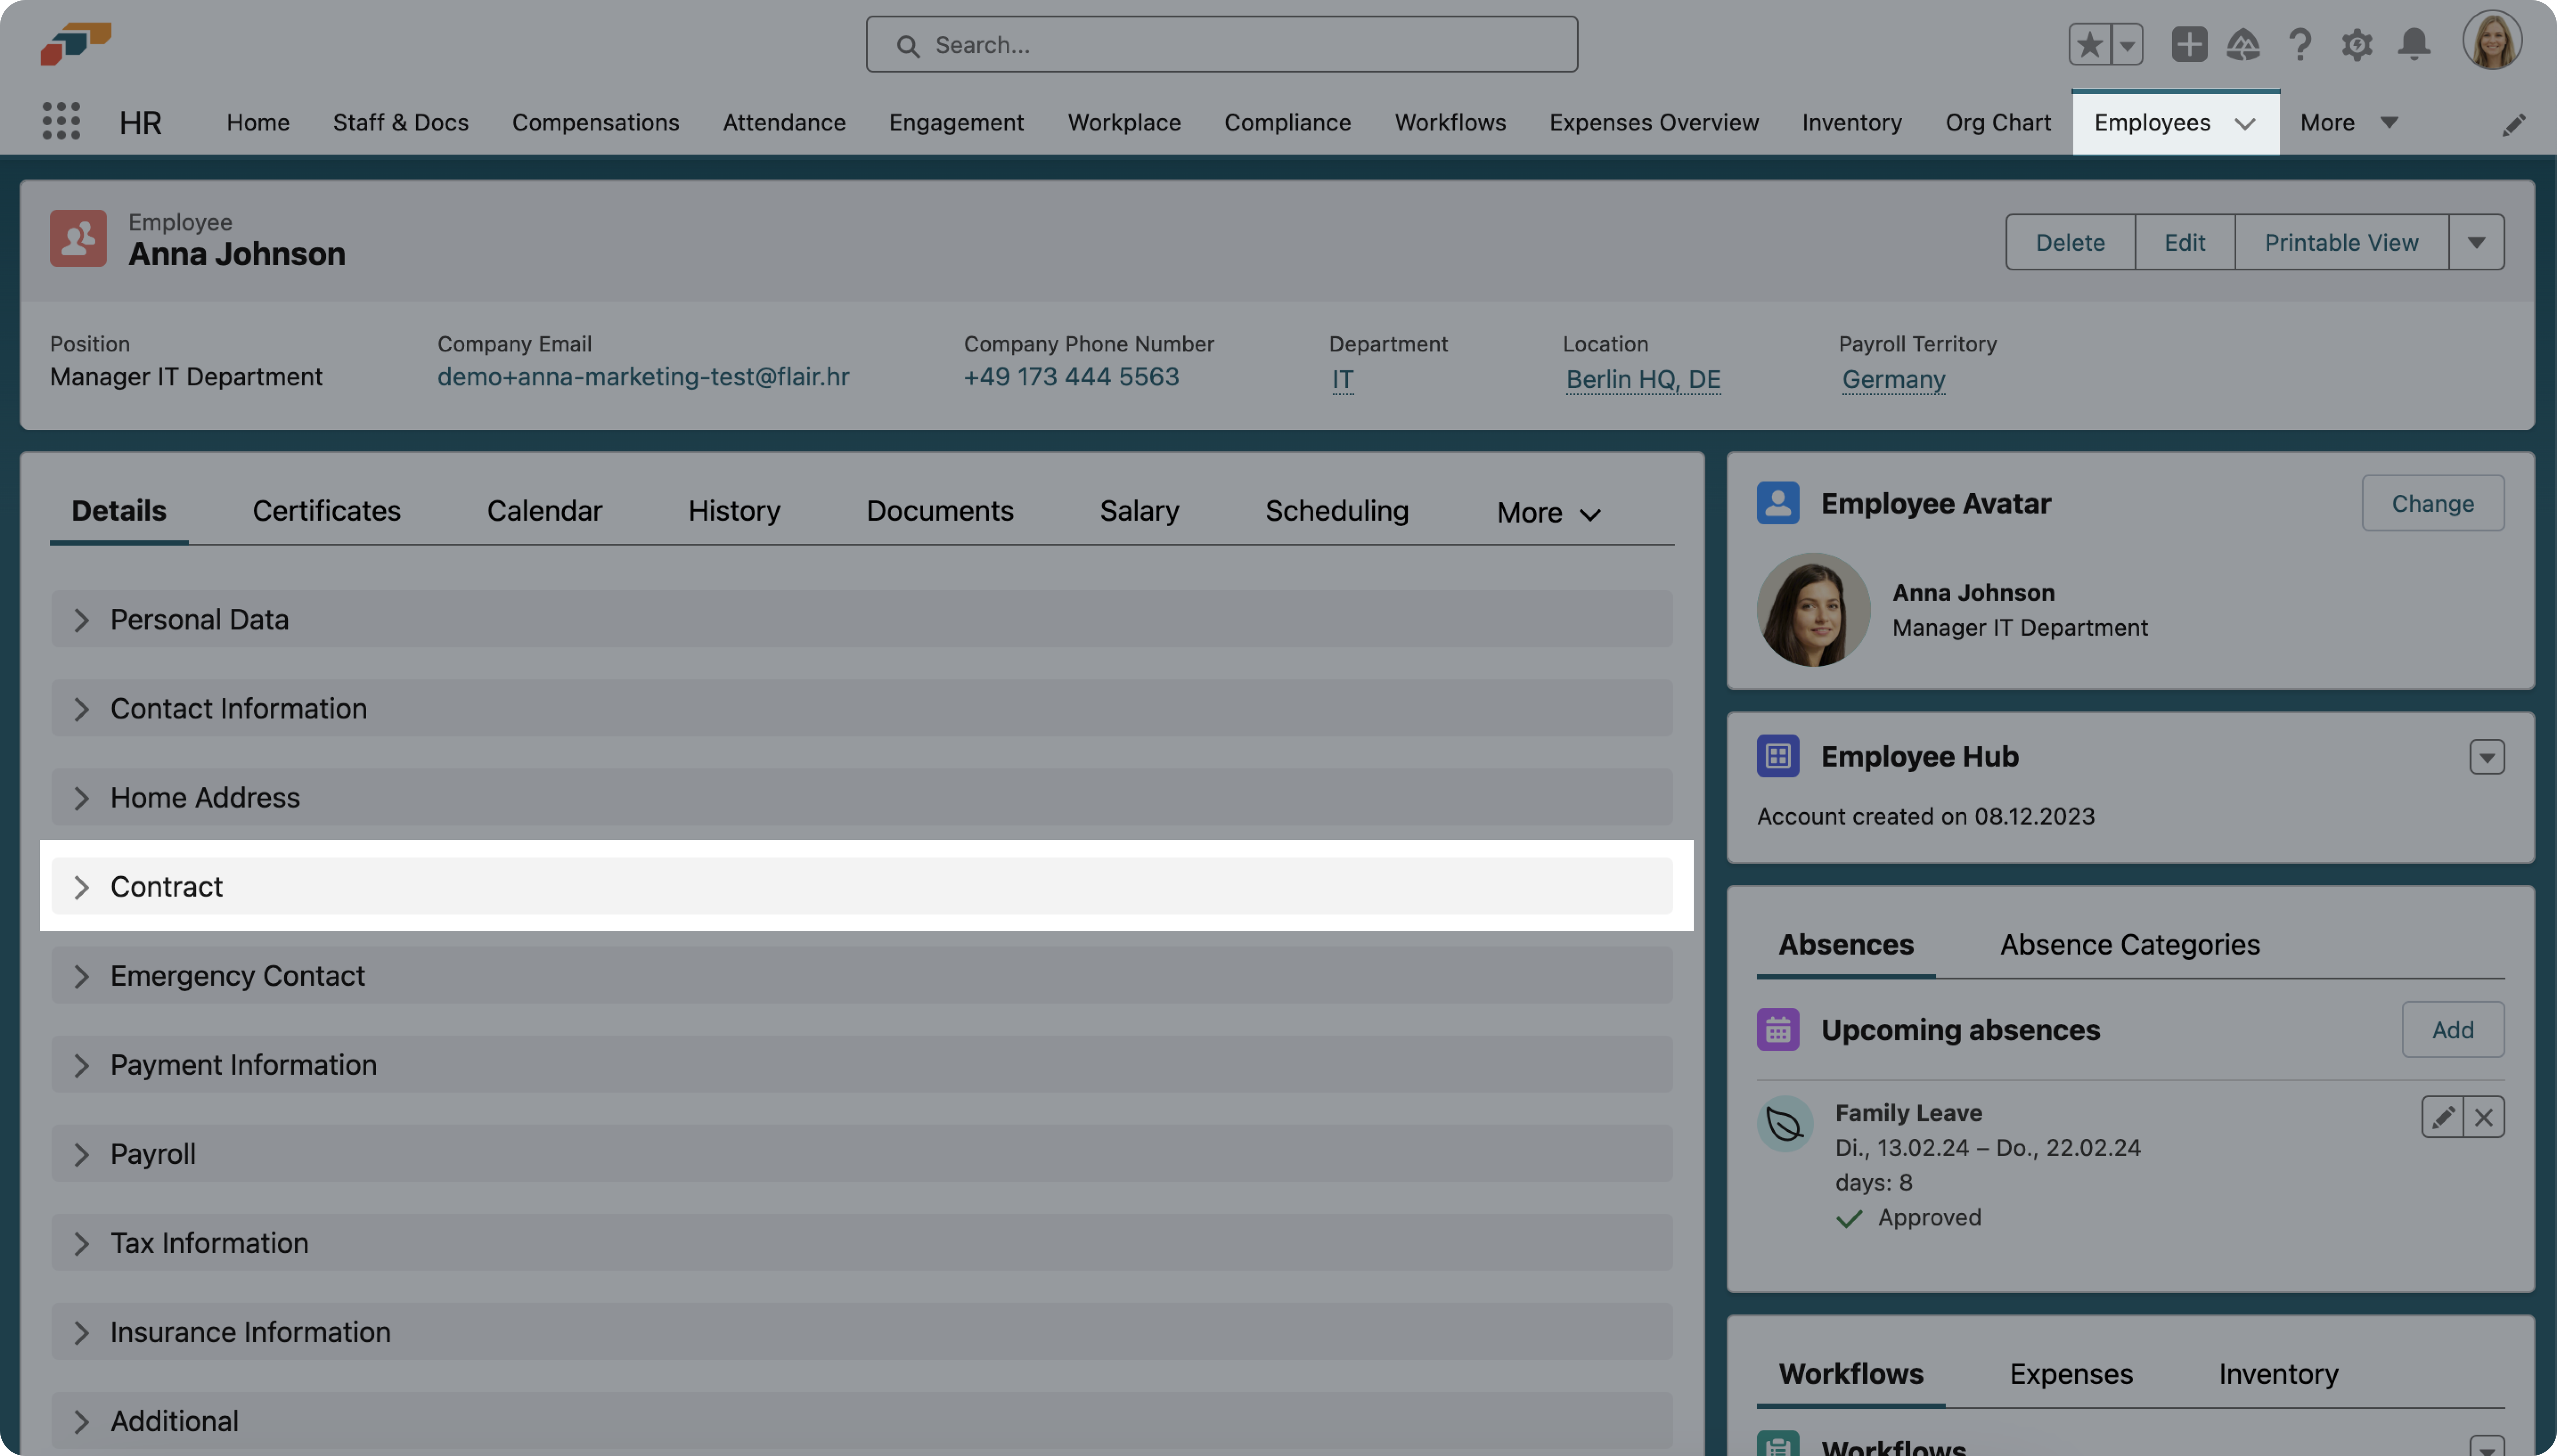Click the favorites star icon
Image resolution: width=2557 pixels, height=1456 pixels.
coord(2089,45)
